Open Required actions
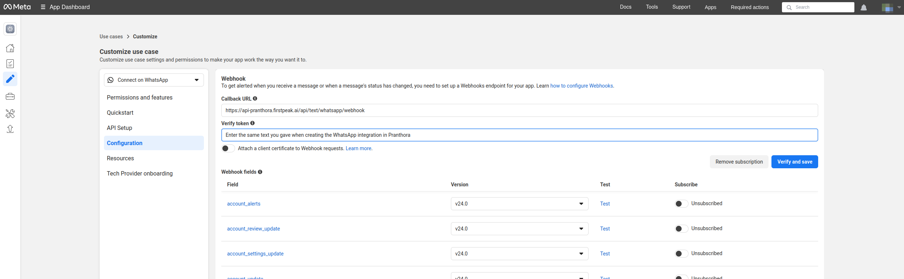This screenshot has width=904, height=279. click(x=750, y=7)
